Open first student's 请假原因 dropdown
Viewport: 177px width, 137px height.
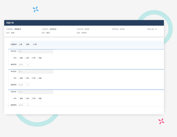[x=24, y=65]
